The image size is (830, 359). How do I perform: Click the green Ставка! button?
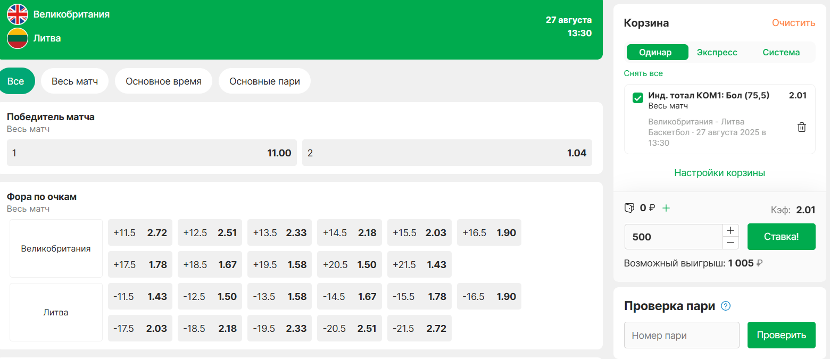pyautogui.click(x=782, y=237)
